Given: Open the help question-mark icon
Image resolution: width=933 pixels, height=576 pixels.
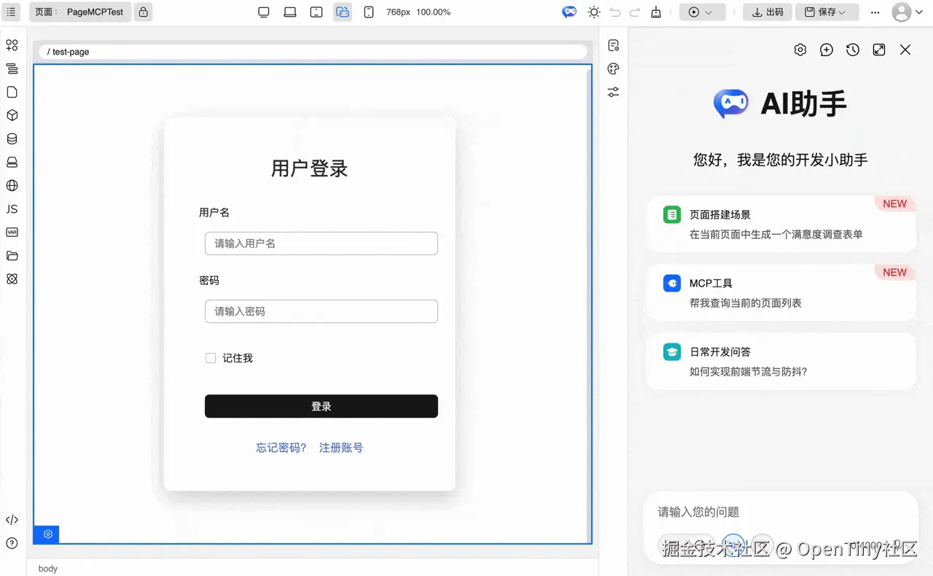Looking at the screenshot, I should pyautogui.click(x=12, y=543).
